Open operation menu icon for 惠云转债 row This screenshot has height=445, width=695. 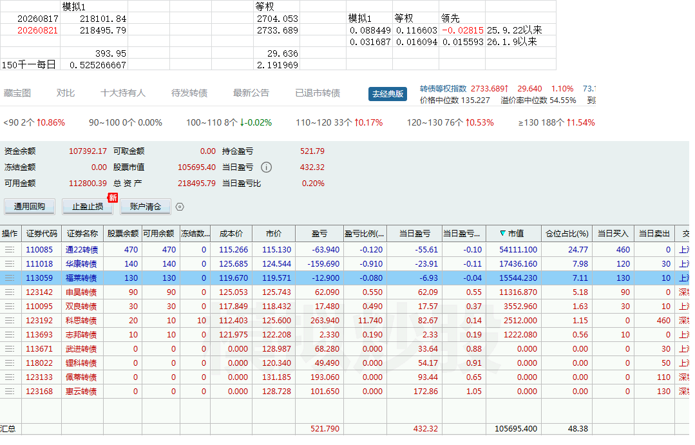[x=9, y=392]
